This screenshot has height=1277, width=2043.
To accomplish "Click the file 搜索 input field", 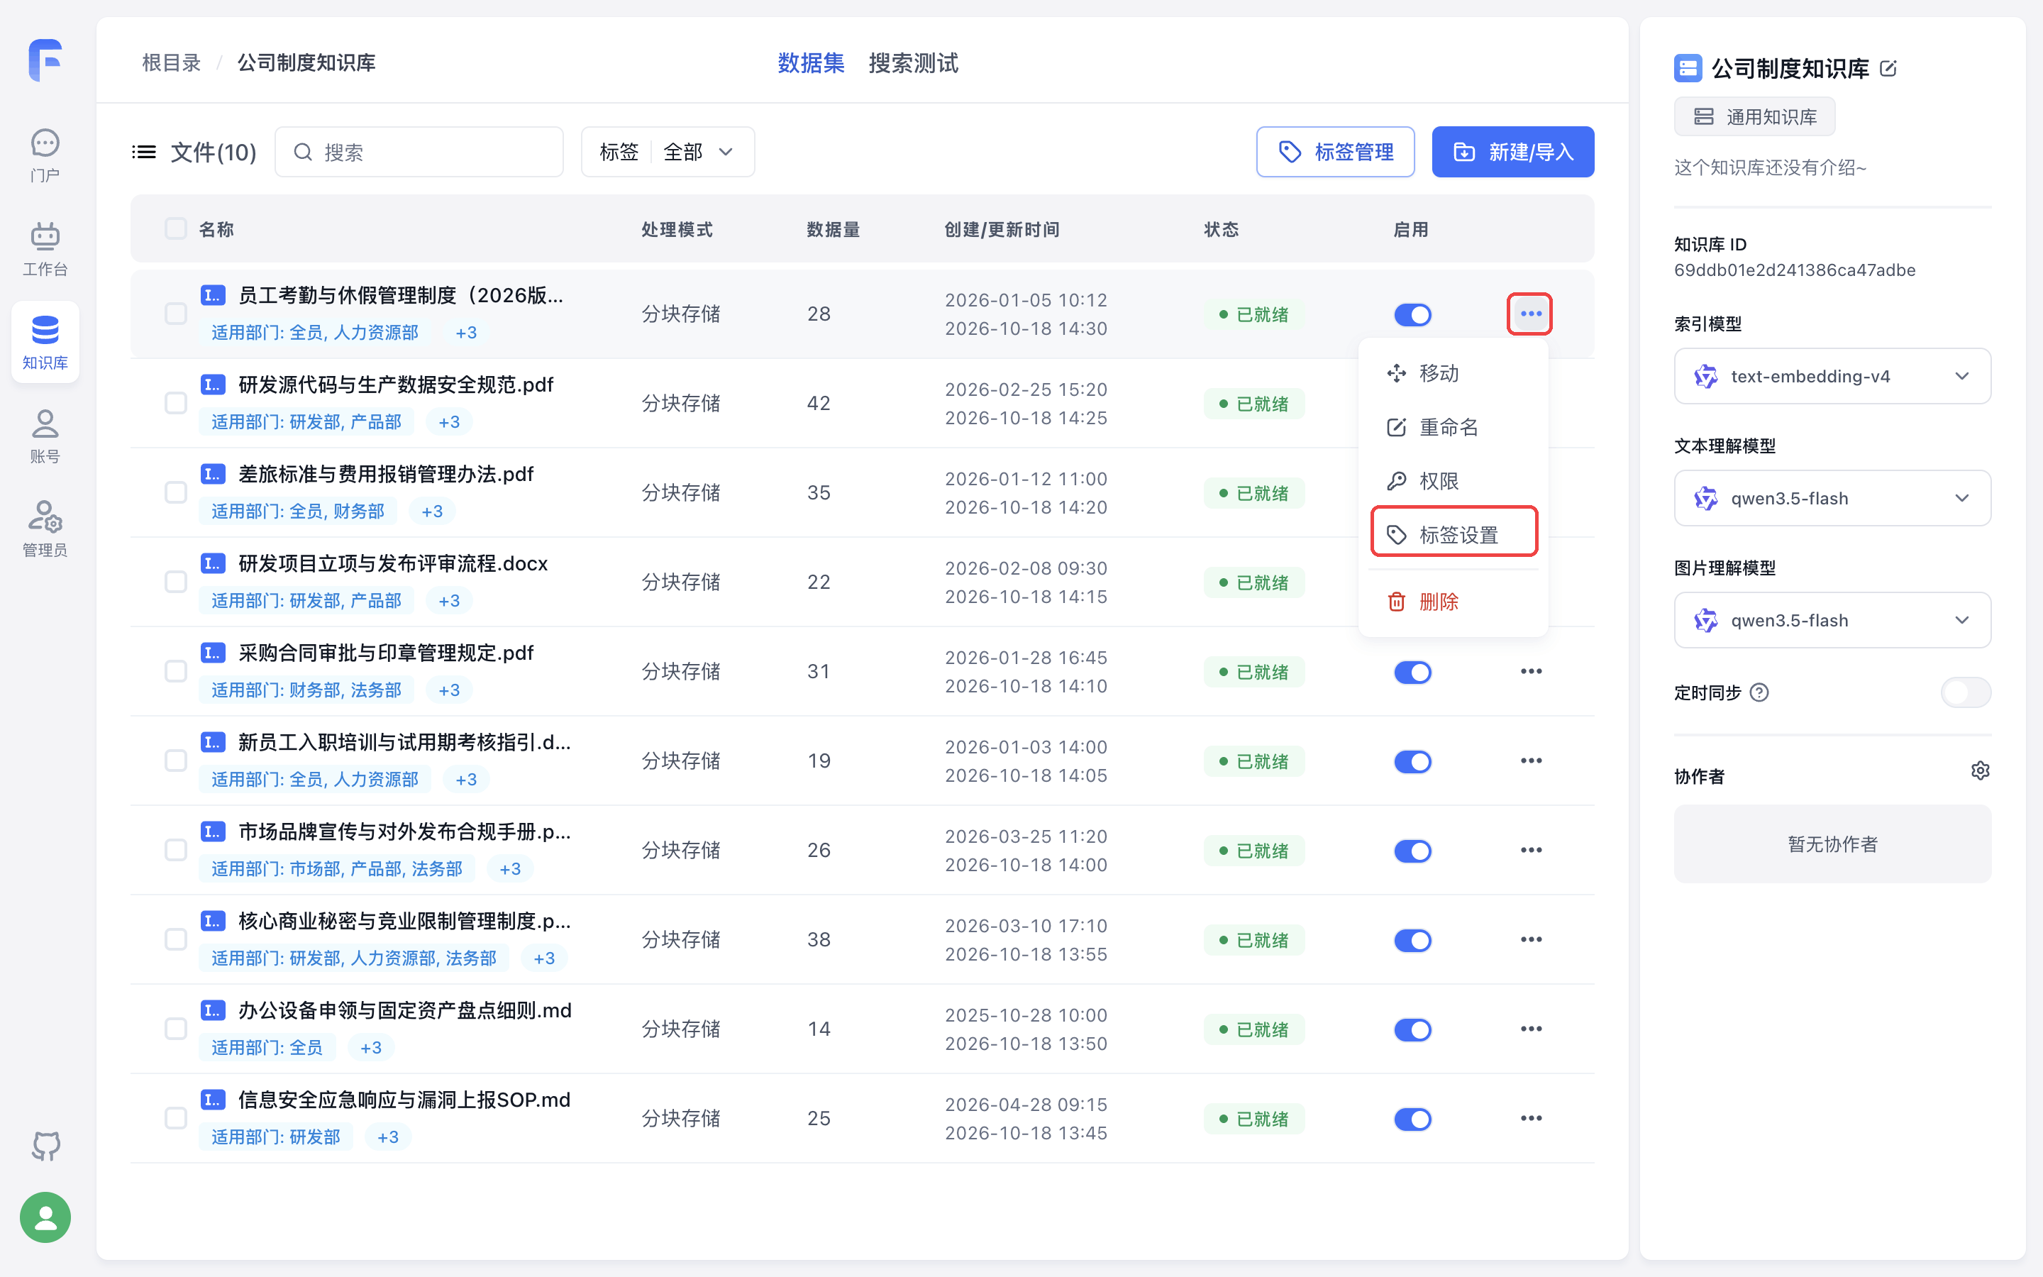I will [419, 152].
